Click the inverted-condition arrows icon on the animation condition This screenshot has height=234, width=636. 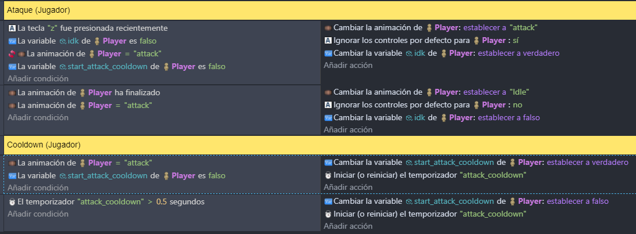point(13,53)
